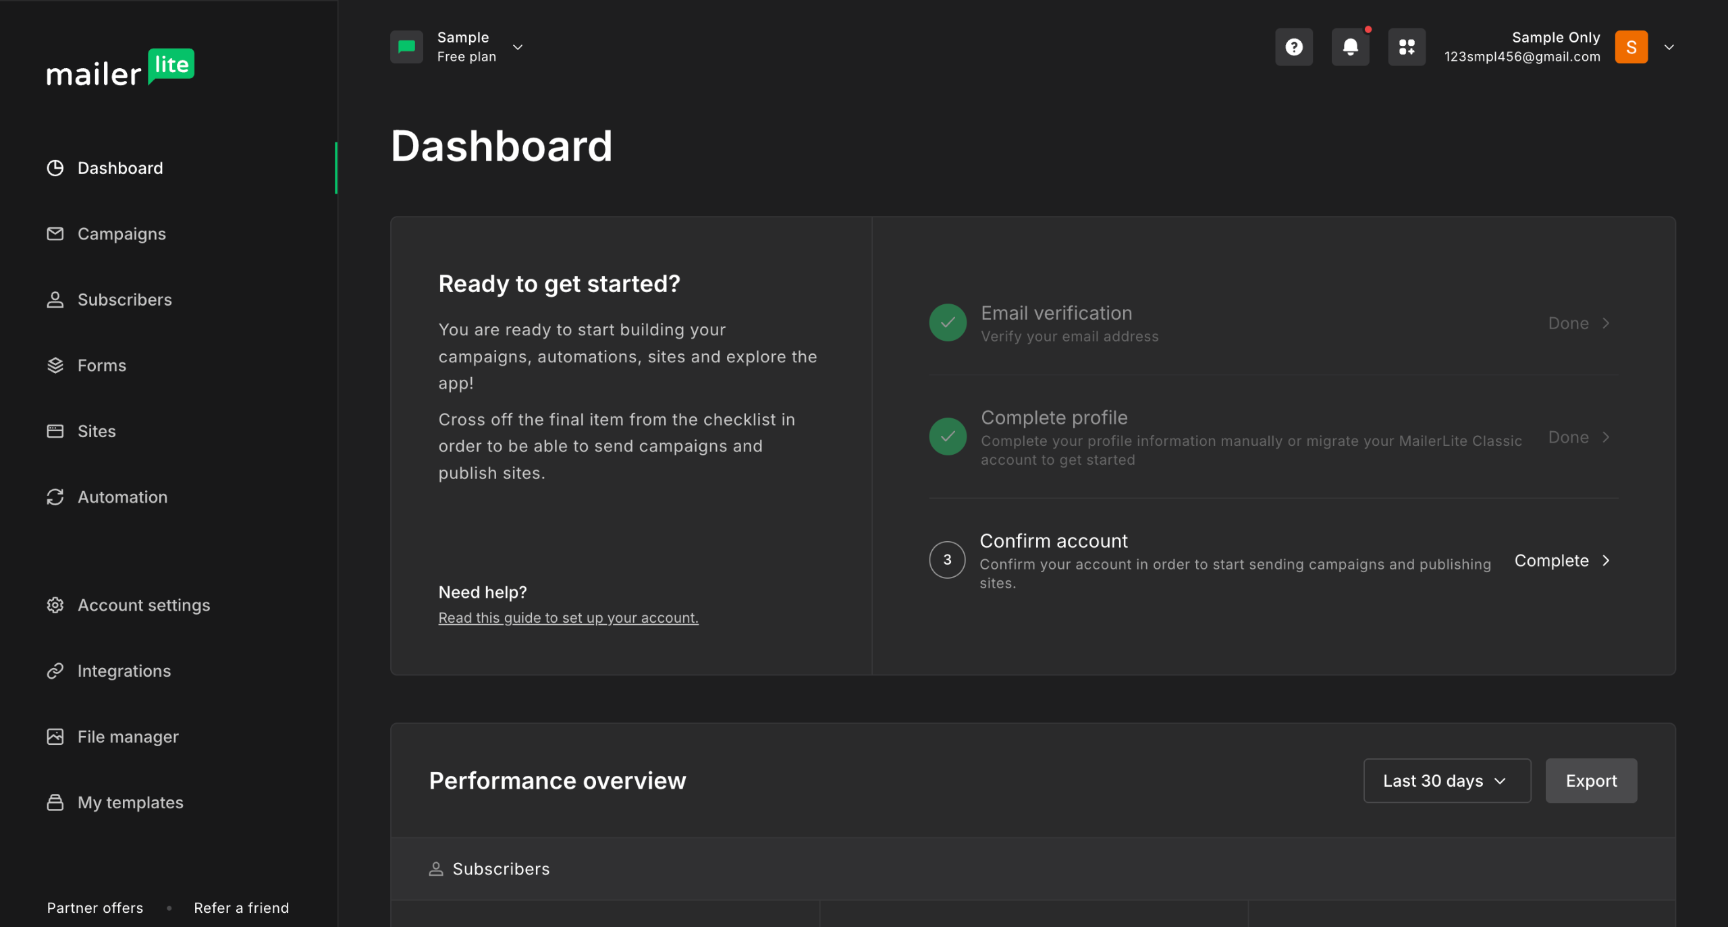Screen dimensions: 1728x927
Task: Open the account setup guide link
Action: 568,618
